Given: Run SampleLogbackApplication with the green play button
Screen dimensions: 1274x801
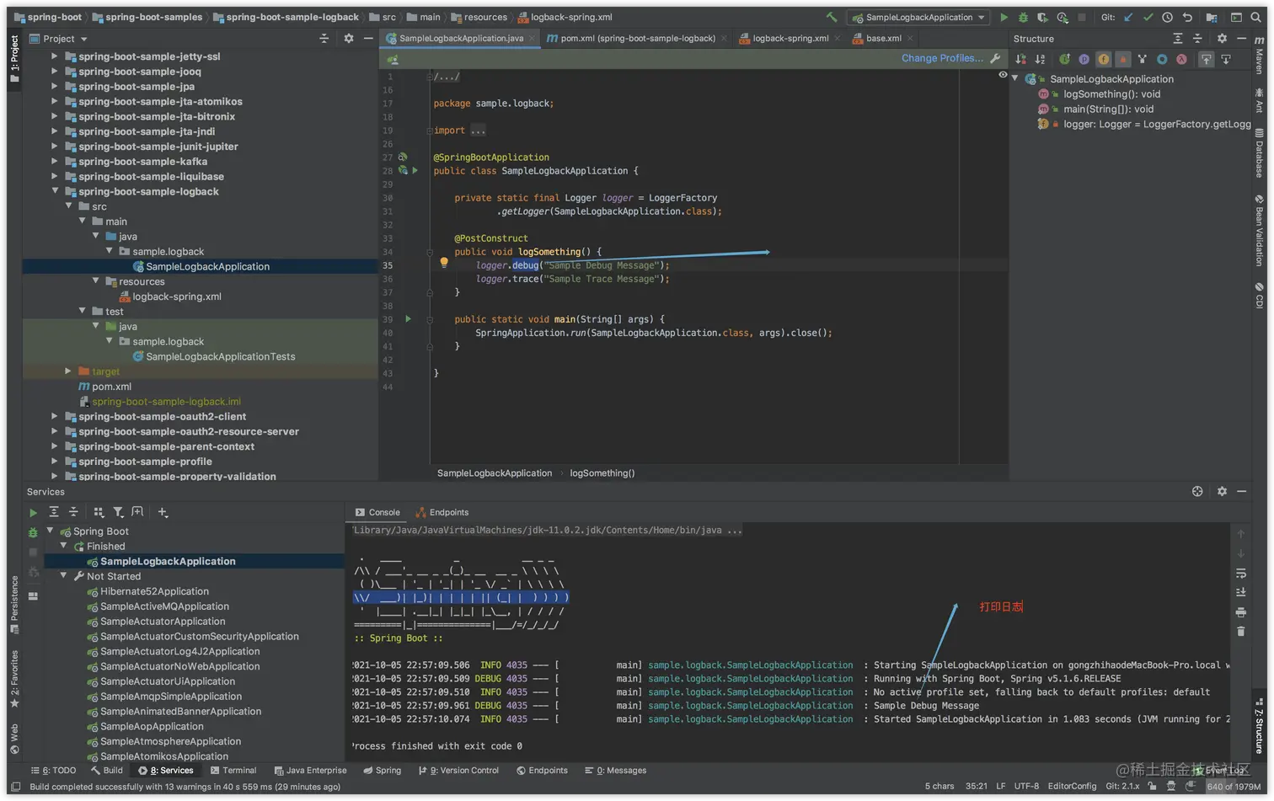Looking at the screenshot, I should pyautogui.click(x=1004, y=17).
